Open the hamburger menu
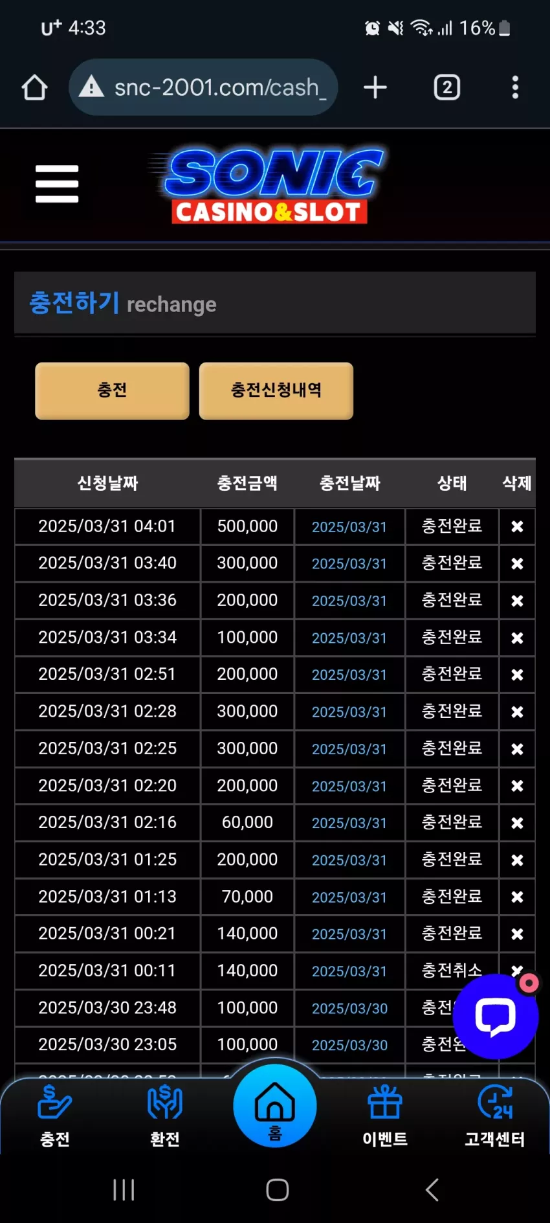550x1223 pixels. click(57, 184)
